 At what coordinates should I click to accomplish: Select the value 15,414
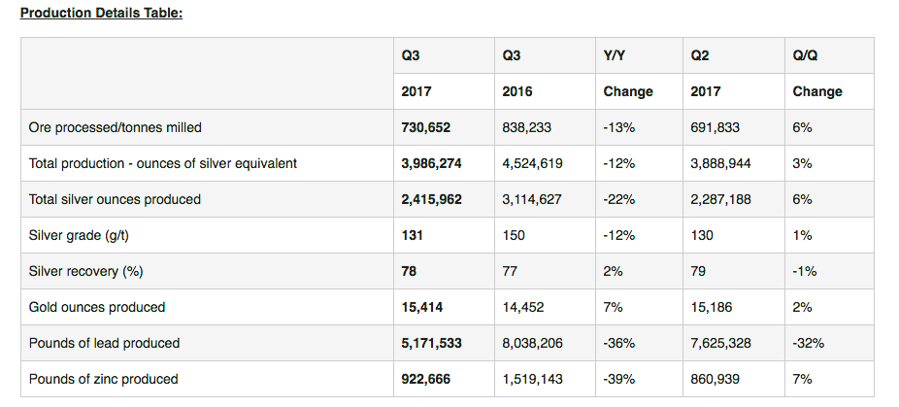coord(421,307)
